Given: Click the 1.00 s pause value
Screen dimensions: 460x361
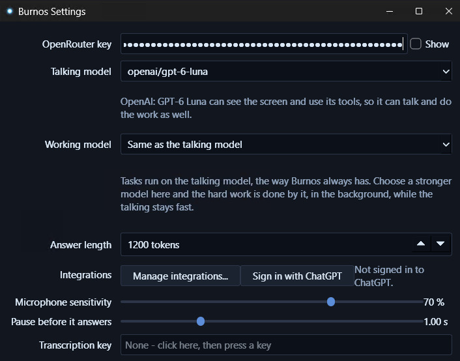Looking at the screenshot, I should coord(436,322).
